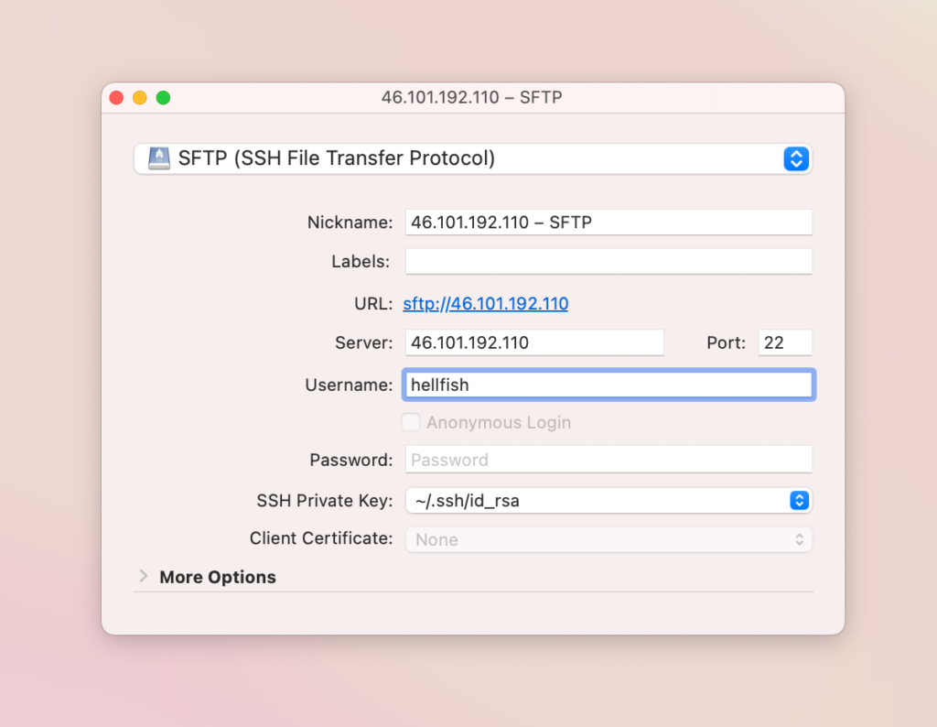Enable Anonymous Login
937x727 pixels.
pos(411,422)
